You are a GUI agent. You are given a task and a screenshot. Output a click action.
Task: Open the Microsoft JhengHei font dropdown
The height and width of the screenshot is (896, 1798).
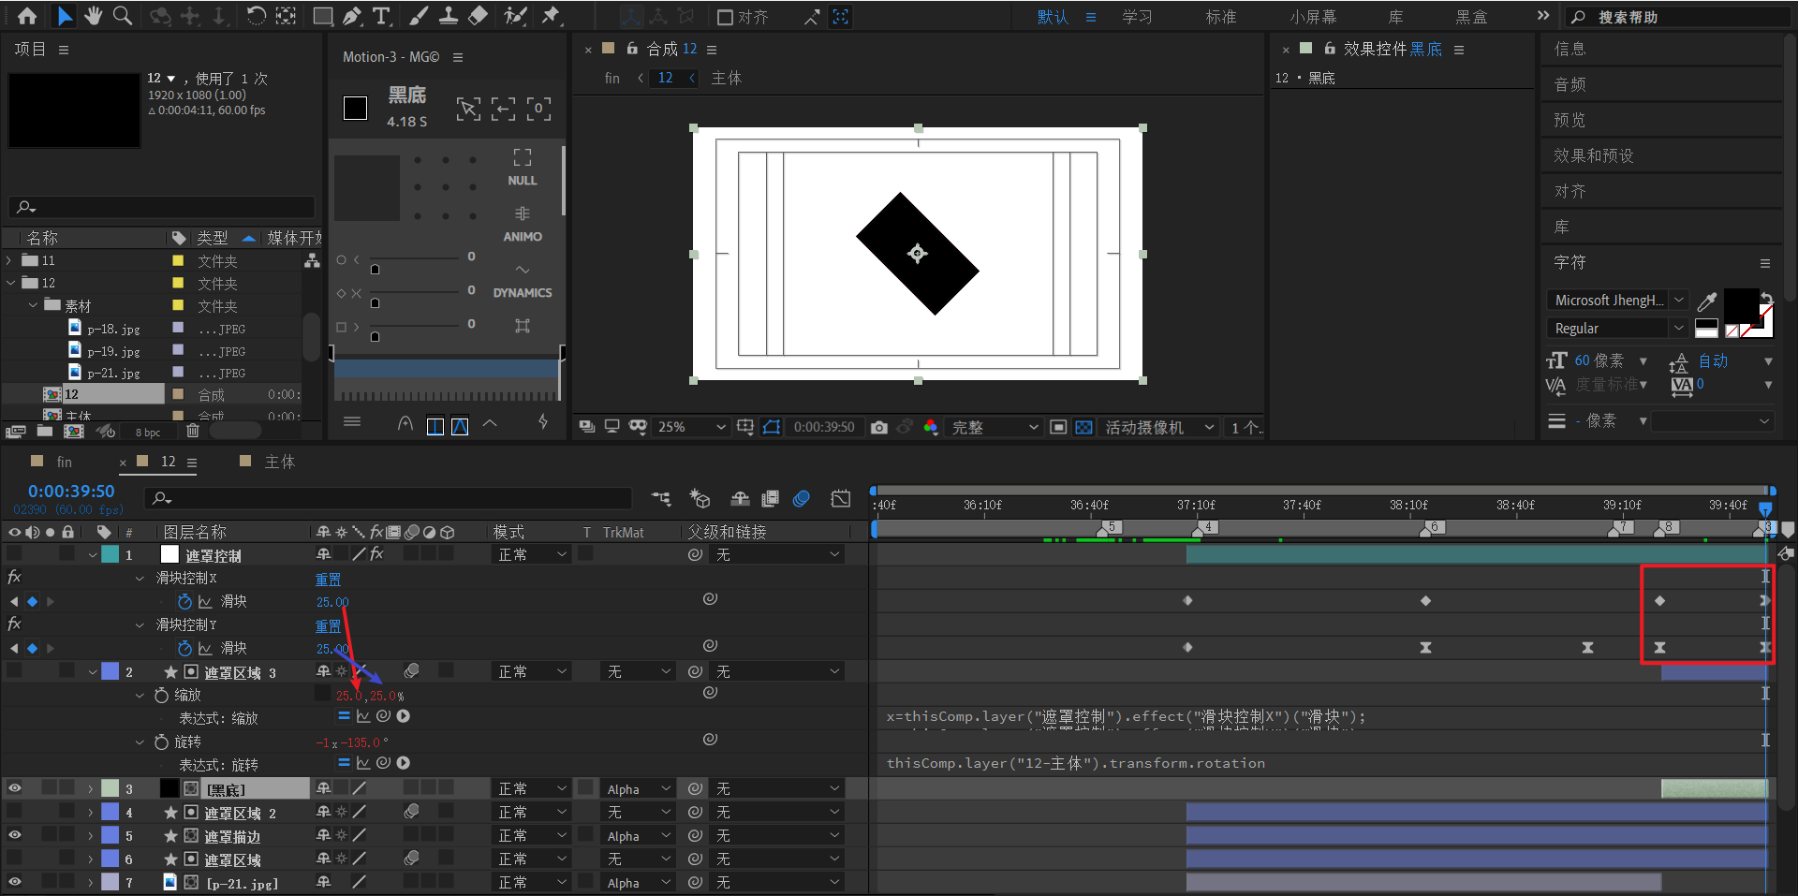tap(1617, 301)
